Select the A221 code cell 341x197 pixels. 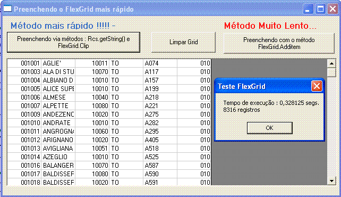[160, 106]
